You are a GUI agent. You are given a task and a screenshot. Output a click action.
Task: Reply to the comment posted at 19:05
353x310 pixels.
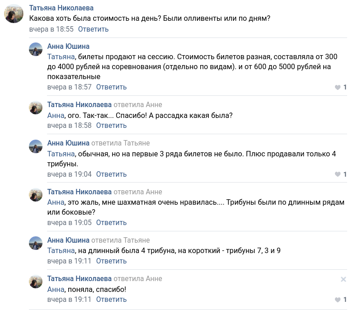(x=111, y=223)
